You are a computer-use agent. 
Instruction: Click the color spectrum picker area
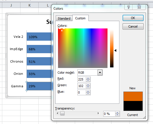[x=83, y=48]
